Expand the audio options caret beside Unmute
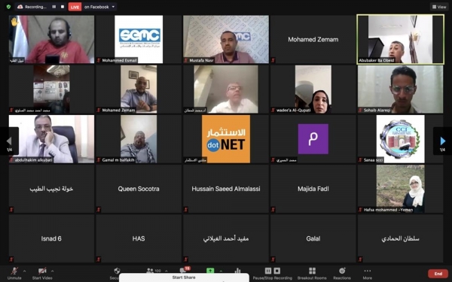This screenshot has height=282, width=452. [25, 271]
